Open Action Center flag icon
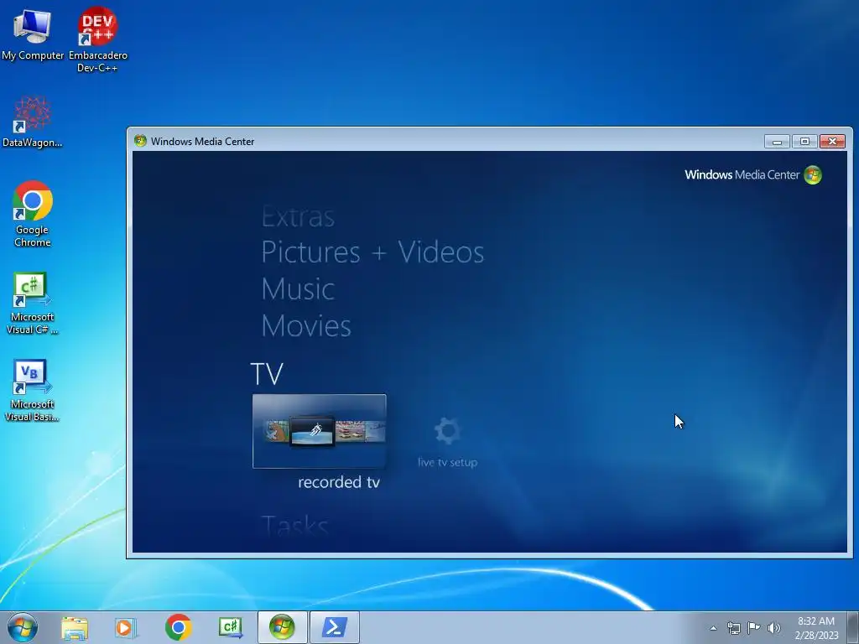This screenshot has width=859, height=644. click(754, 627)
